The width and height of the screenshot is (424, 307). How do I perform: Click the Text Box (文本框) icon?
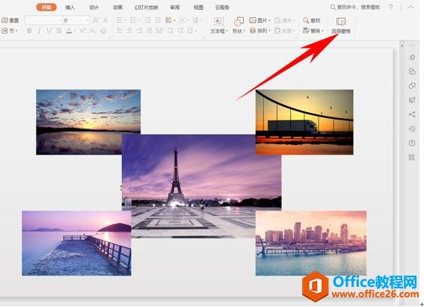(x=218, y=22)
